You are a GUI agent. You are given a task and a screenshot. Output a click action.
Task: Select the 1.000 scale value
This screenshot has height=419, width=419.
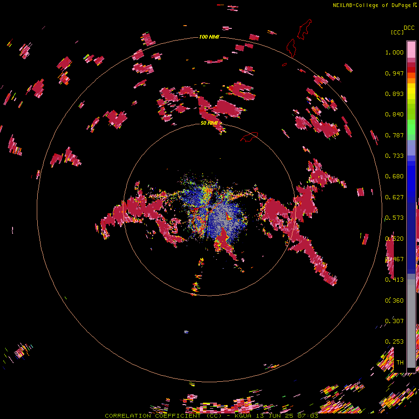coord(394,52)
